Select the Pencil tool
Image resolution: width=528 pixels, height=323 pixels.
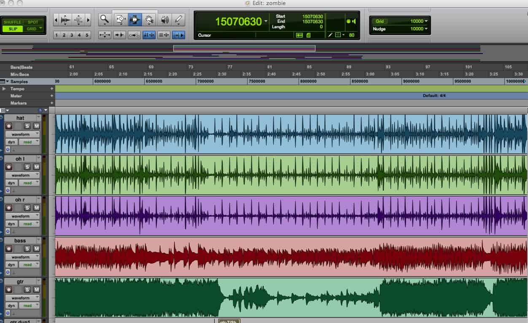pyautogui.click(x=178, y=20)
